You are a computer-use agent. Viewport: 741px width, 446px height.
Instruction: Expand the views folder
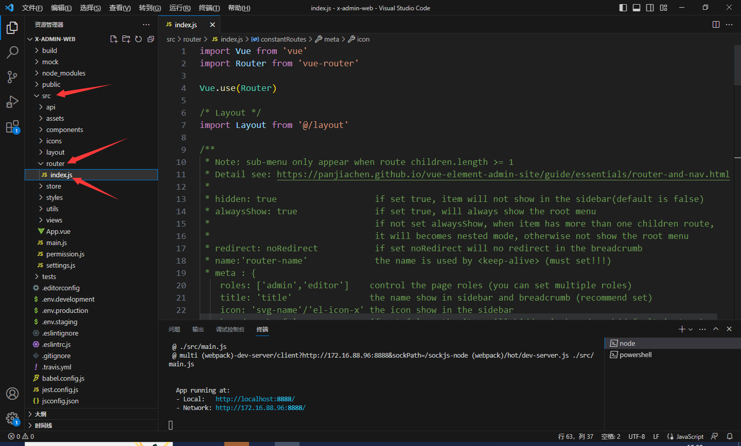[x=92, y=220]
